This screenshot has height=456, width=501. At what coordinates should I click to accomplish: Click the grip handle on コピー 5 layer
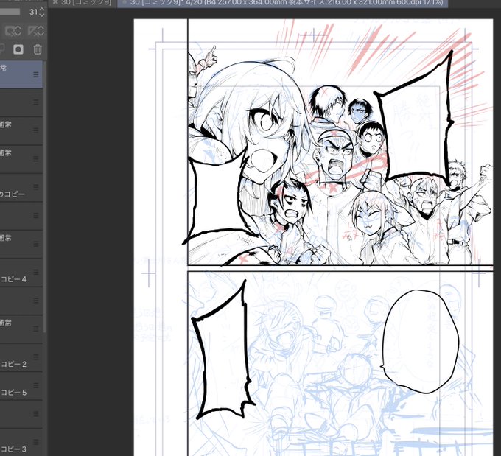tap(36, 385)
